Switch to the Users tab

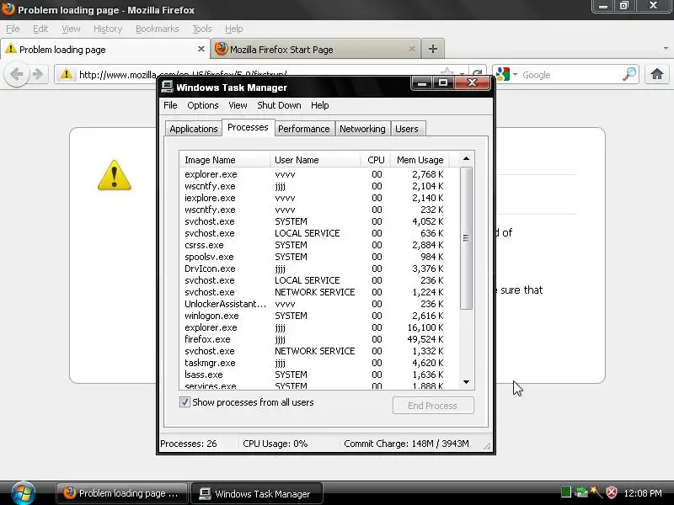coord(407,129)
